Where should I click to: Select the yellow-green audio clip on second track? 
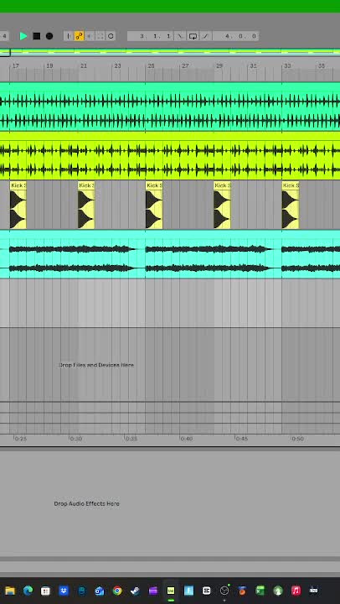tap(170, 156)
